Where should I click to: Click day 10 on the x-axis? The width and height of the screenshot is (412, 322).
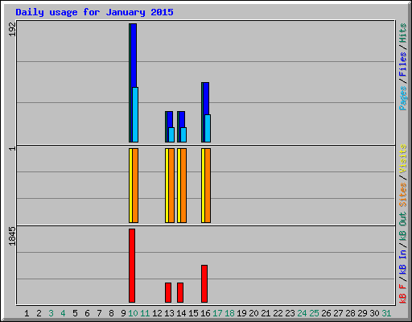coord(133,313)
